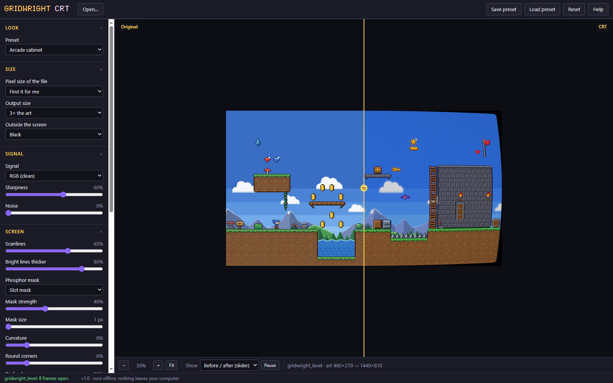Collapse the SCREEN section
This screenshot has height=383, width=613.
pos(101,232)
